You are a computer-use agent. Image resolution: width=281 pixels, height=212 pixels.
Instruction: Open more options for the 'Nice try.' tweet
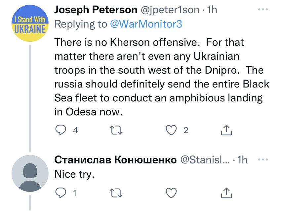point(262,159)
